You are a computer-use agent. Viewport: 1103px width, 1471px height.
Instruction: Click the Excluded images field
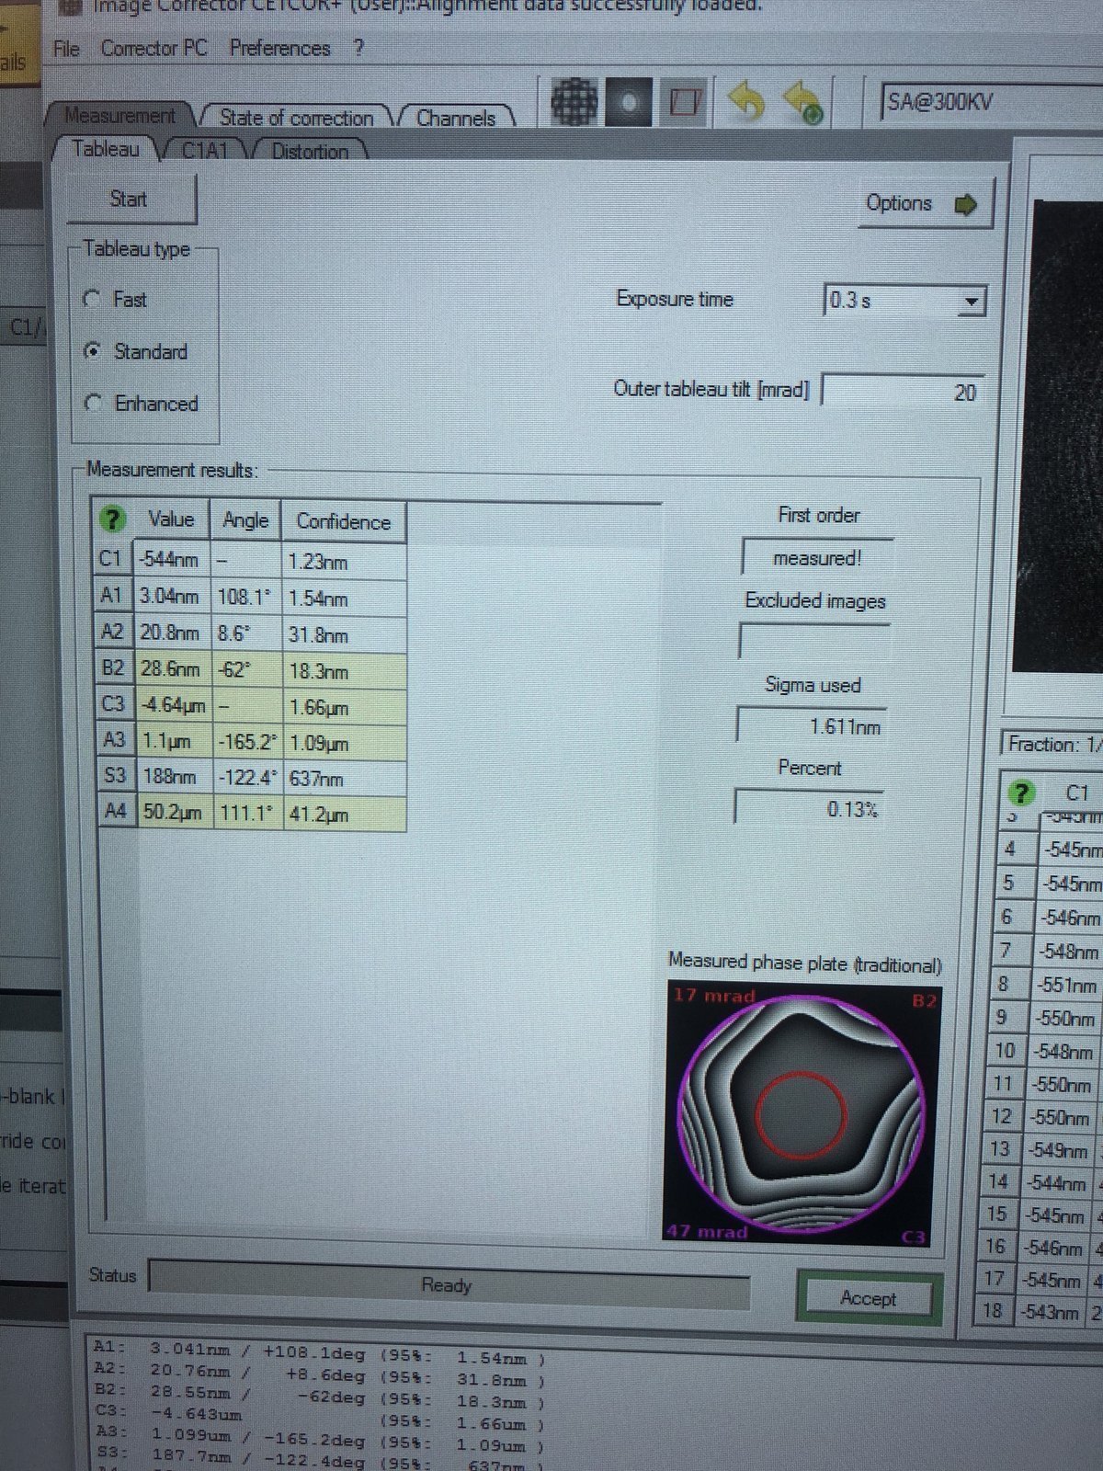(x=814, y=641)
